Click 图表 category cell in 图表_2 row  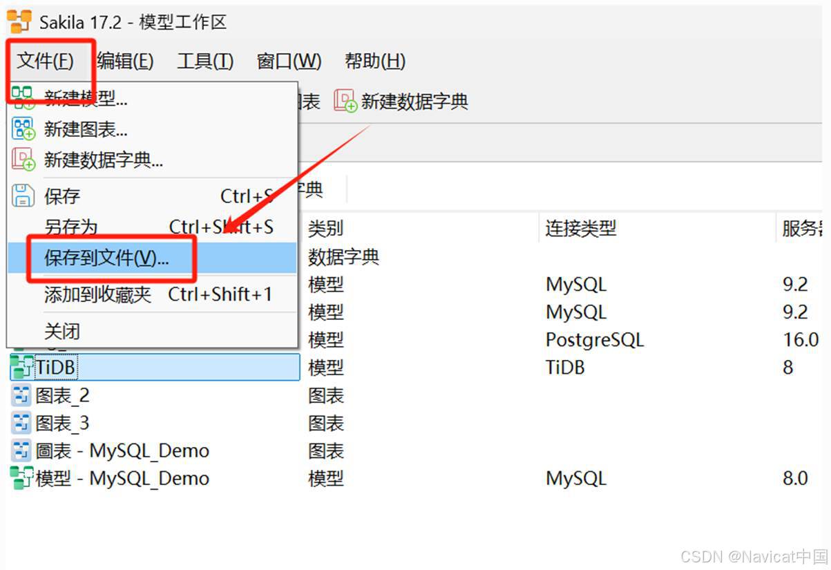(x=326, y=396)
